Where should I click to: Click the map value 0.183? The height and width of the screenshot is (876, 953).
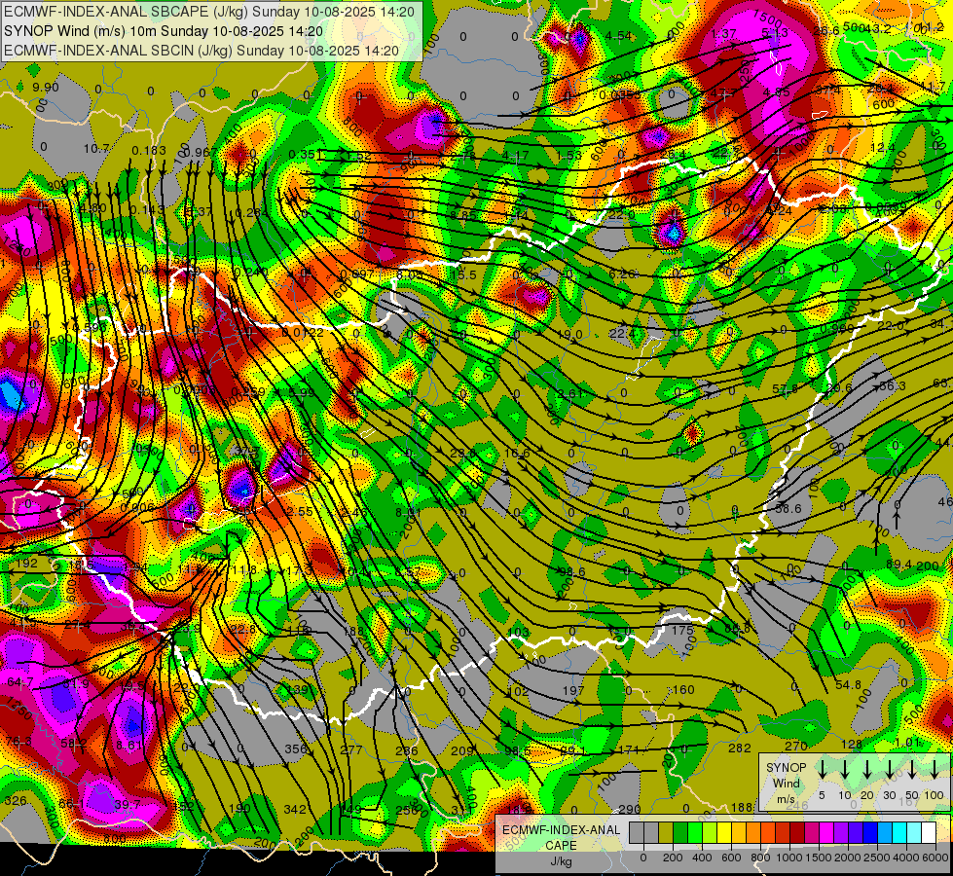tap(149, 151)
